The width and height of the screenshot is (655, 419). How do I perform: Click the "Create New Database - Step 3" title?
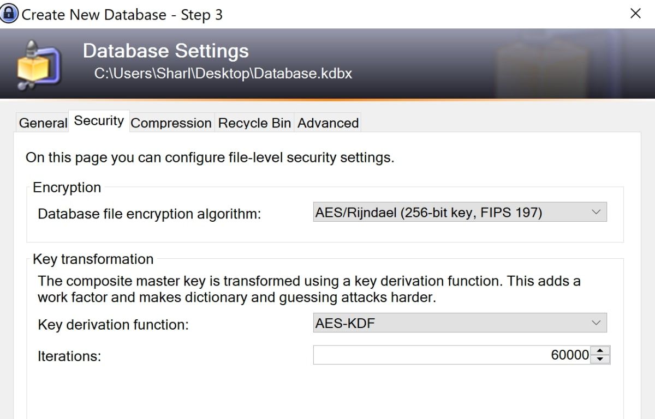pyautogui.click(x=122, y=15)
